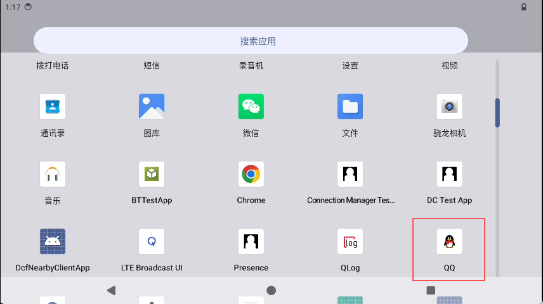This screenshot has width=543, height=304.
Task: Open DcfNearbyClientApp
Action: (53, 241)
